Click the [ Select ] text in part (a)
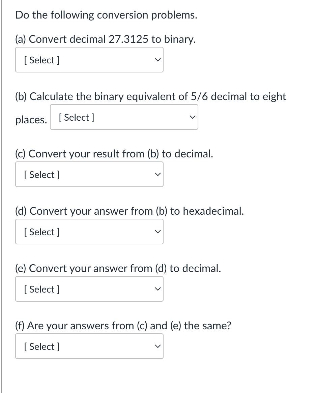315x393 pixels. (x=40, y=60)
